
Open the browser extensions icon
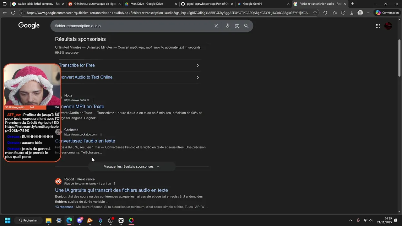[x=325, y=13]
